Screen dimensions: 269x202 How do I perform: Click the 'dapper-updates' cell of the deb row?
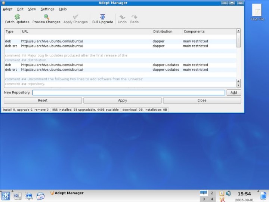(166, 65)
